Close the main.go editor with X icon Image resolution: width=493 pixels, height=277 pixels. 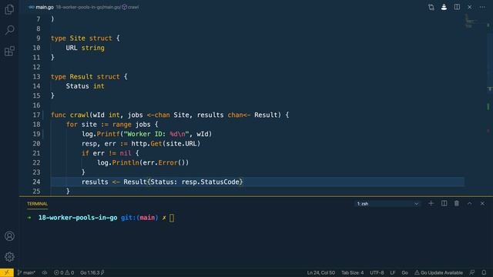pyautogui.click(x=469, y=7)
